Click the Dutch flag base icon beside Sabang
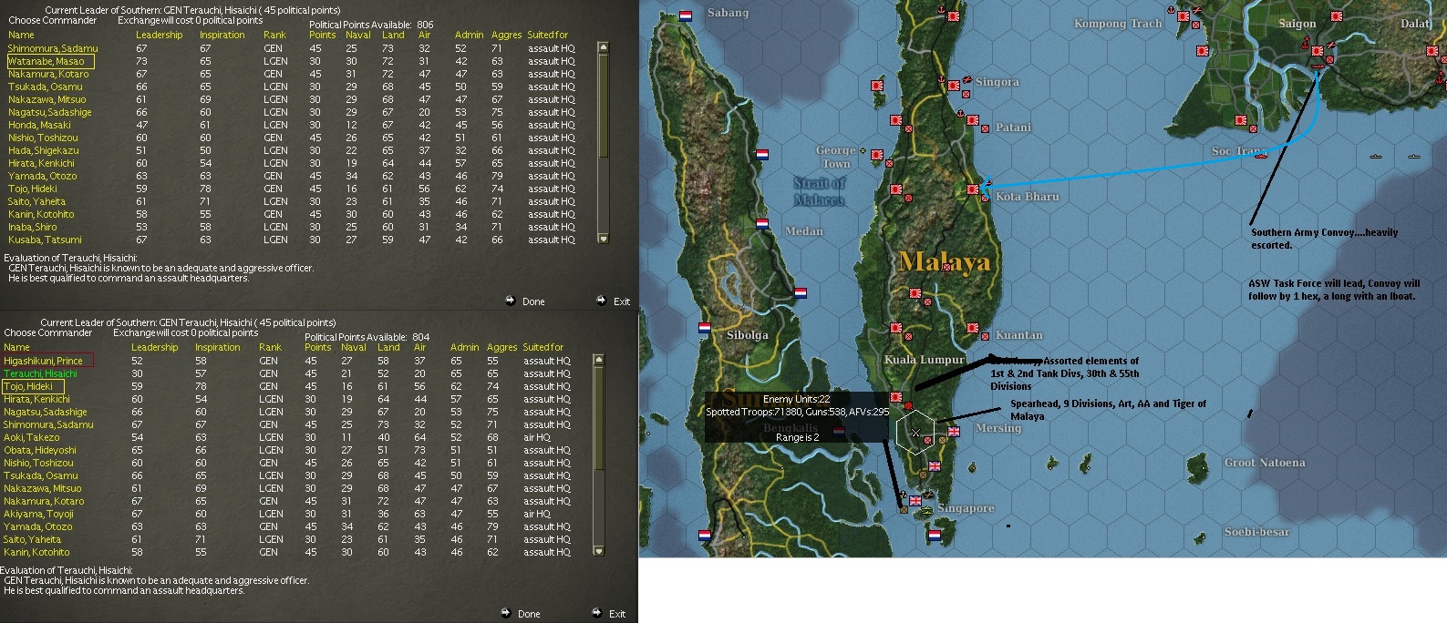Viewport: 1447px width, 623px height. (687, 16)
